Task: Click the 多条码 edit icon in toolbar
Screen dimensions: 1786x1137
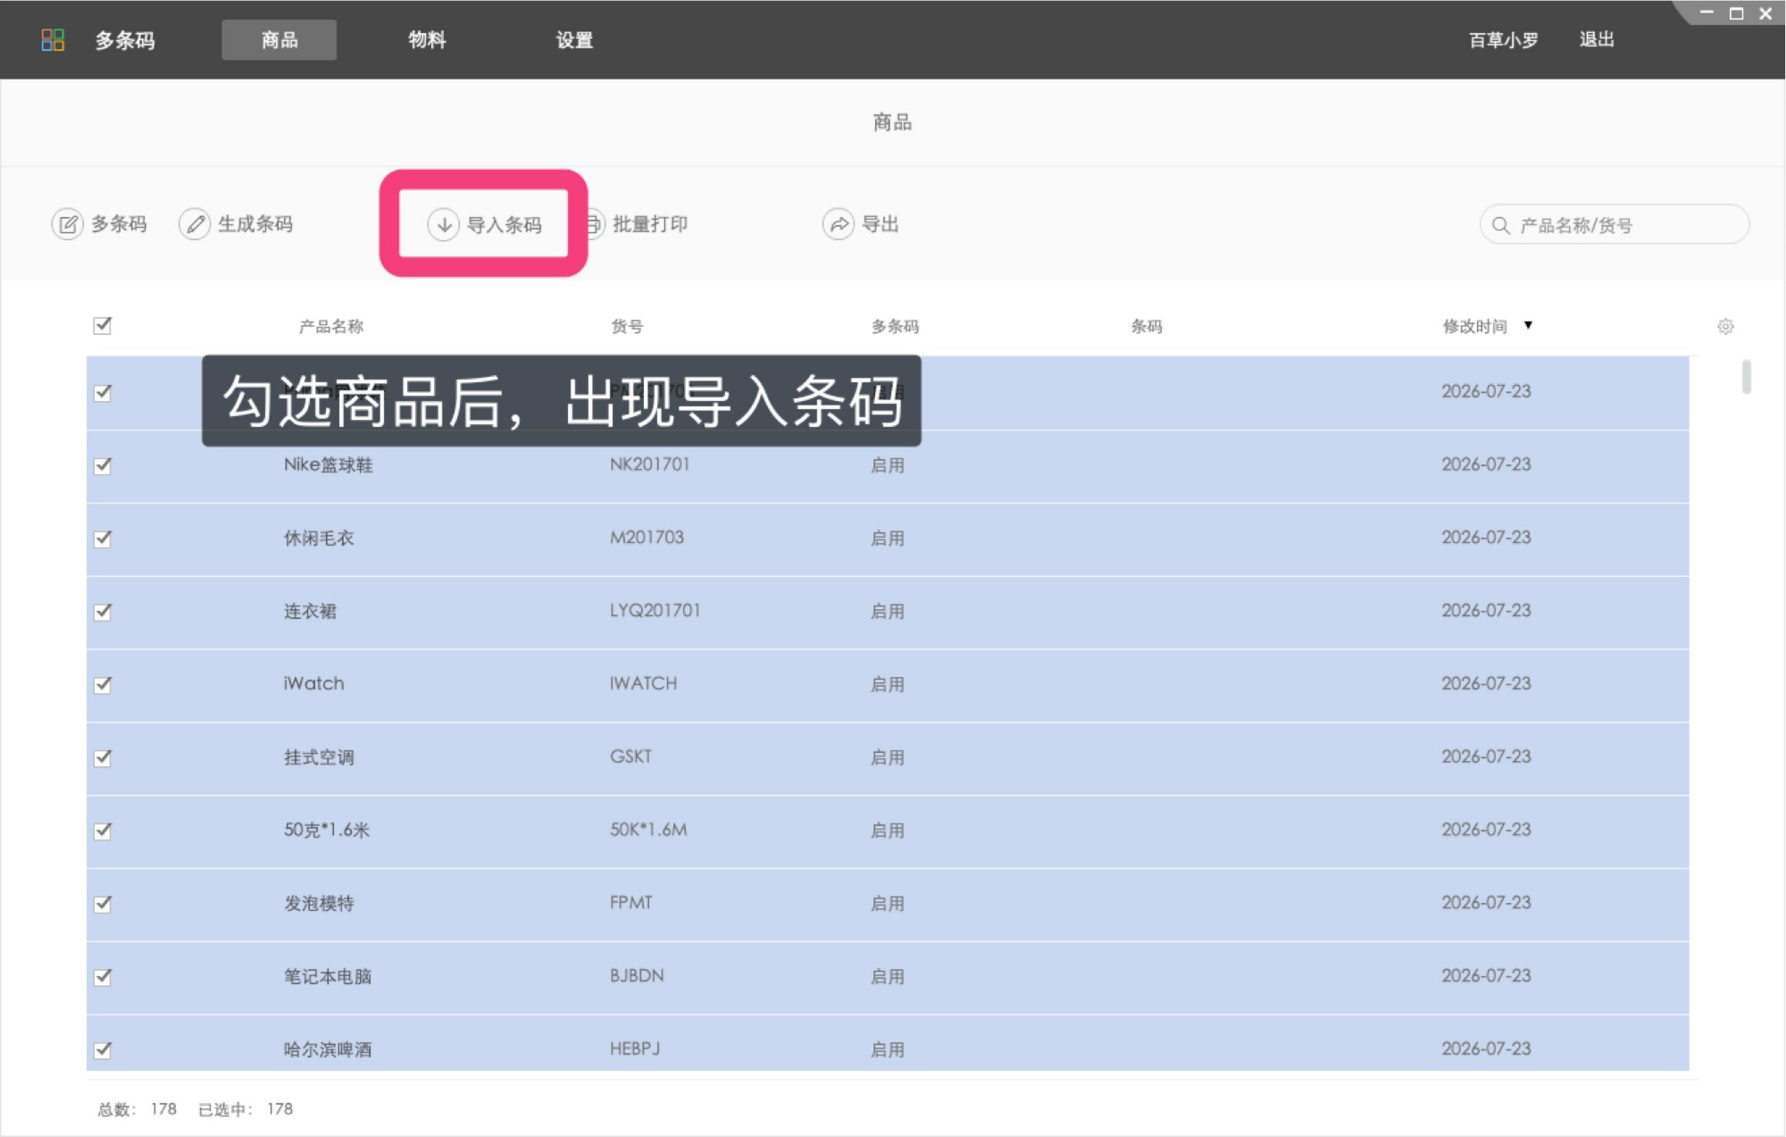Action: (68, 224)
